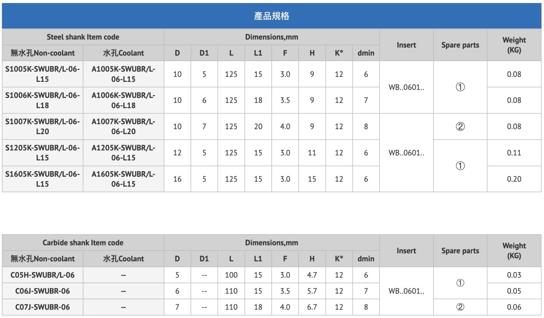Click the K° column header in carbide table
544x318 pixels.
pyautogui.click(x=339, y=259)
